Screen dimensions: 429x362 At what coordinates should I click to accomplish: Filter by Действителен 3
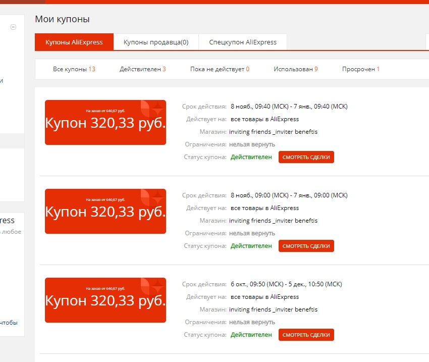[x=142, y=69]
